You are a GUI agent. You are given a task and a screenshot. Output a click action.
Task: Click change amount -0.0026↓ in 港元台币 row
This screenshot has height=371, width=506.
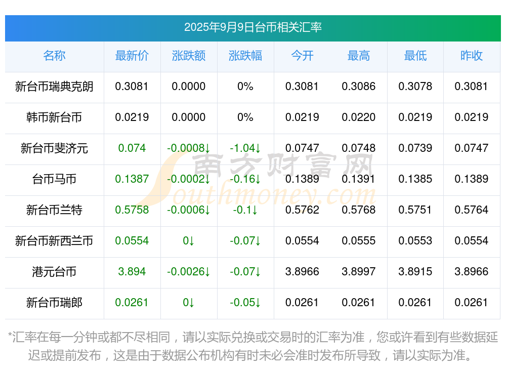coord(188,271)
